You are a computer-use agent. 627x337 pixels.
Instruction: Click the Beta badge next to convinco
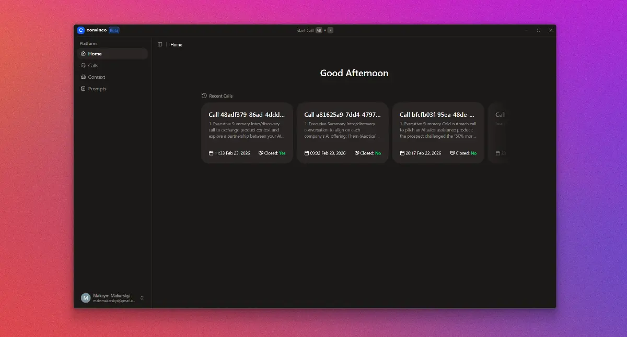pos(114,30)
